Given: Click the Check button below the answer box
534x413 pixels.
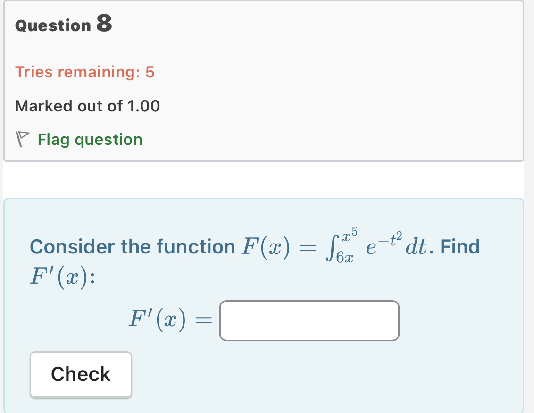Looking at the screenshot, I should tap(80, 374).
